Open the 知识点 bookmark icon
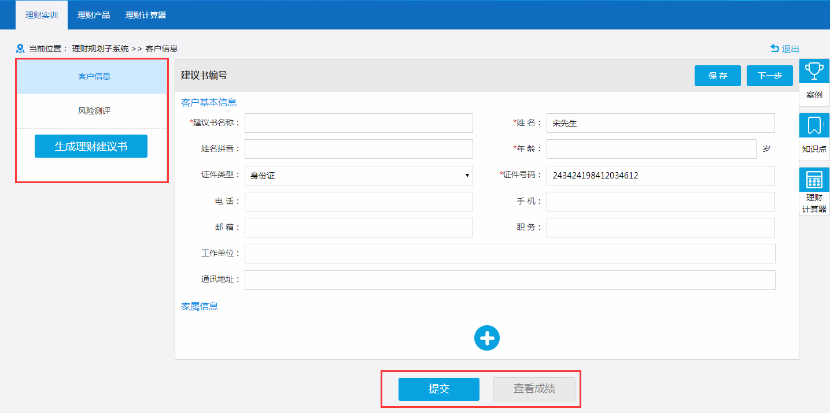Screen dimensions: 830x413 click(x=814, y=126)
